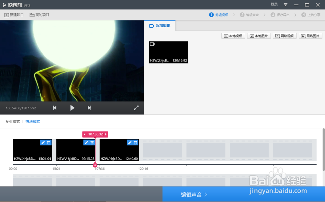
Task: Skip to next frame in player
Action: 89,108
